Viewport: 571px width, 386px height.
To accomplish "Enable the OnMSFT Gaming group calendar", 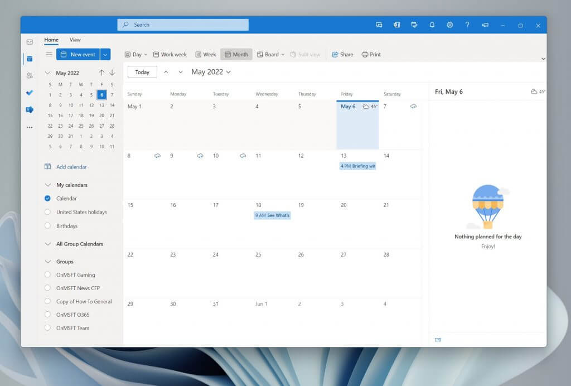I will pyautogui.click(x=47, y=274).
